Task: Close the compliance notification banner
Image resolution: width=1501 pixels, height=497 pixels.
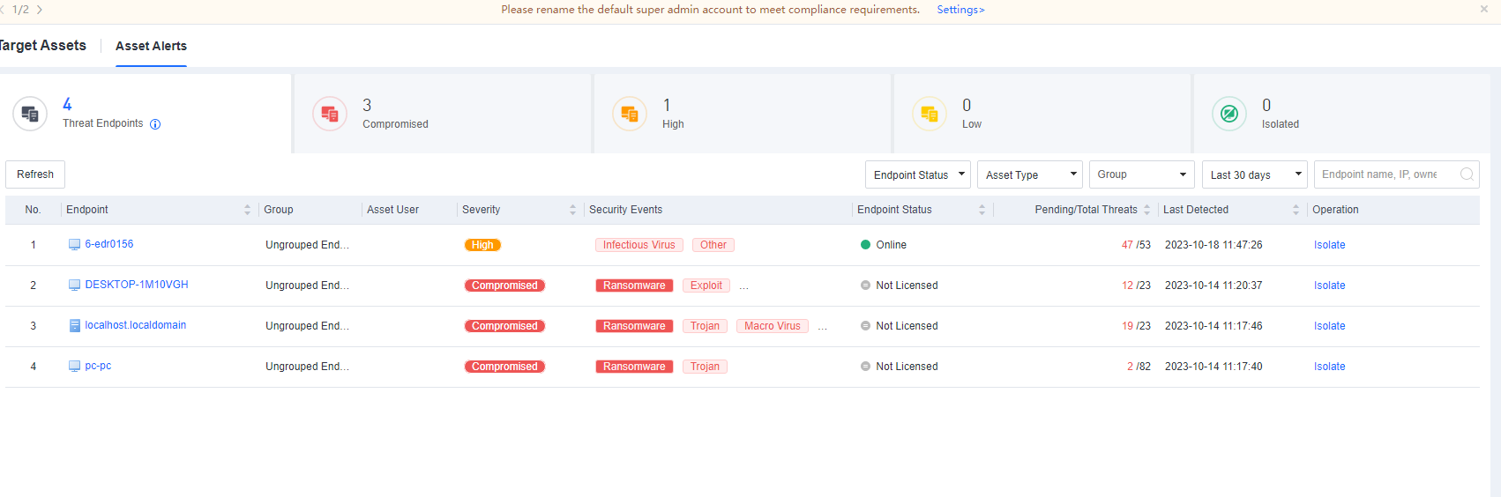Action: click(1484, 9)
